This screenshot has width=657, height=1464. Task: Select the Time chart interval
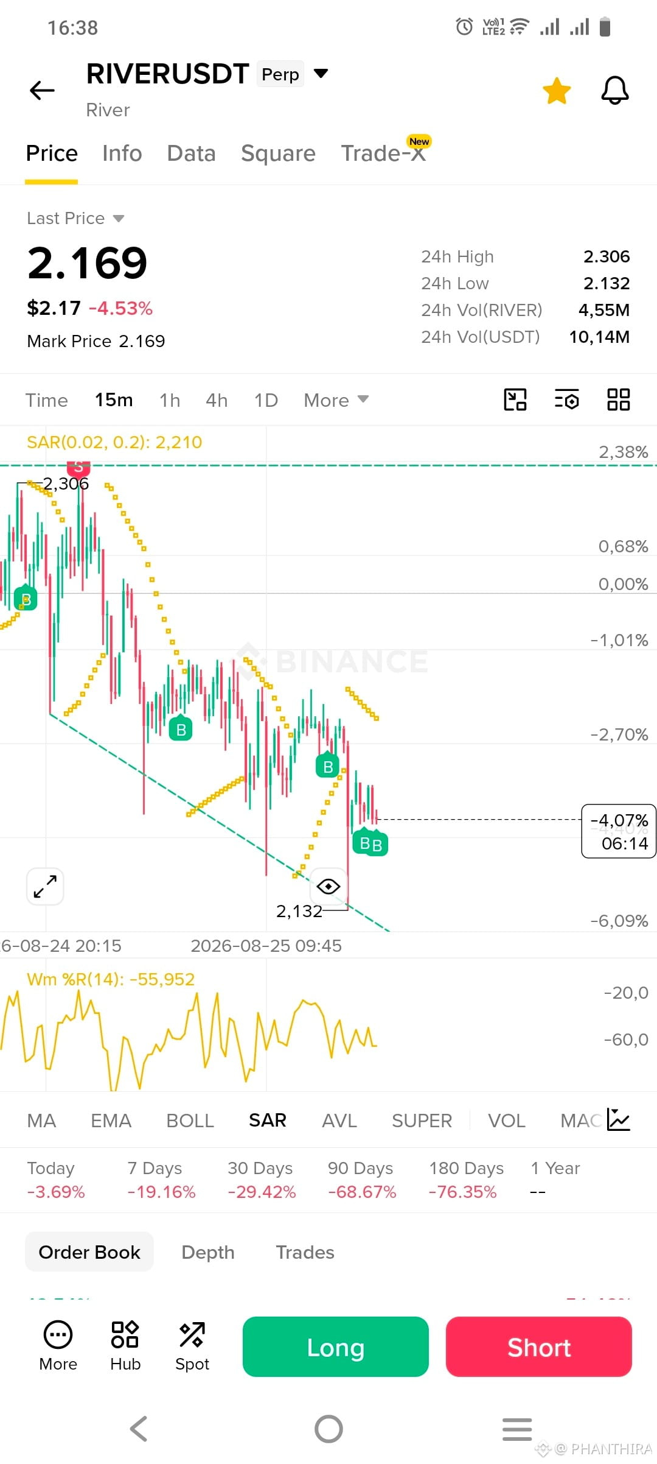point(47,400)
